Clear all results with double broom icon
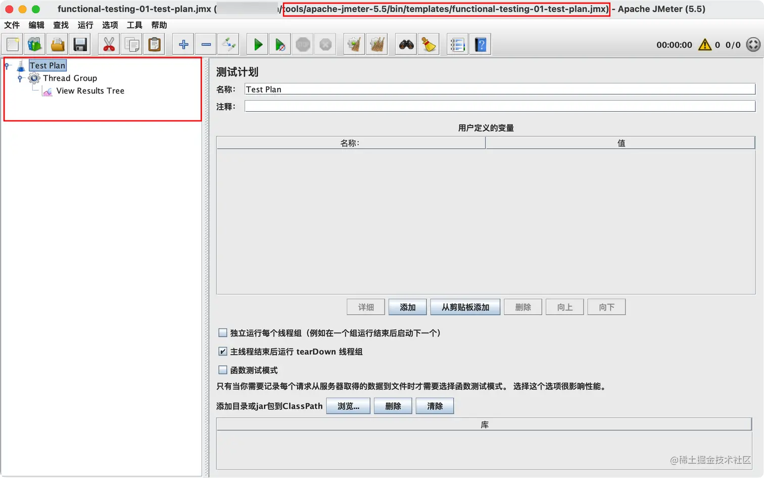This screenshot has width=764, height=478. pyautogui.click(x=377, y=45)
